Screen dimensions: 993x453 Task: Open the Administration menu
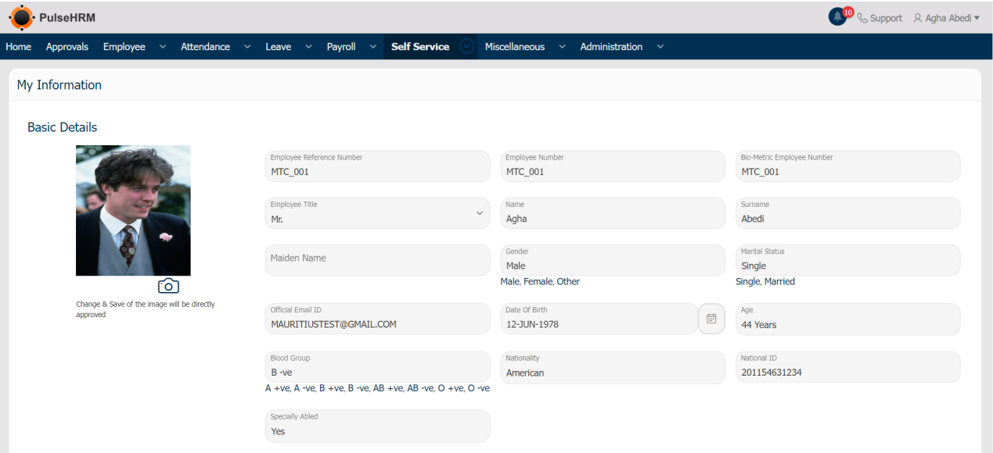point(611,47)
